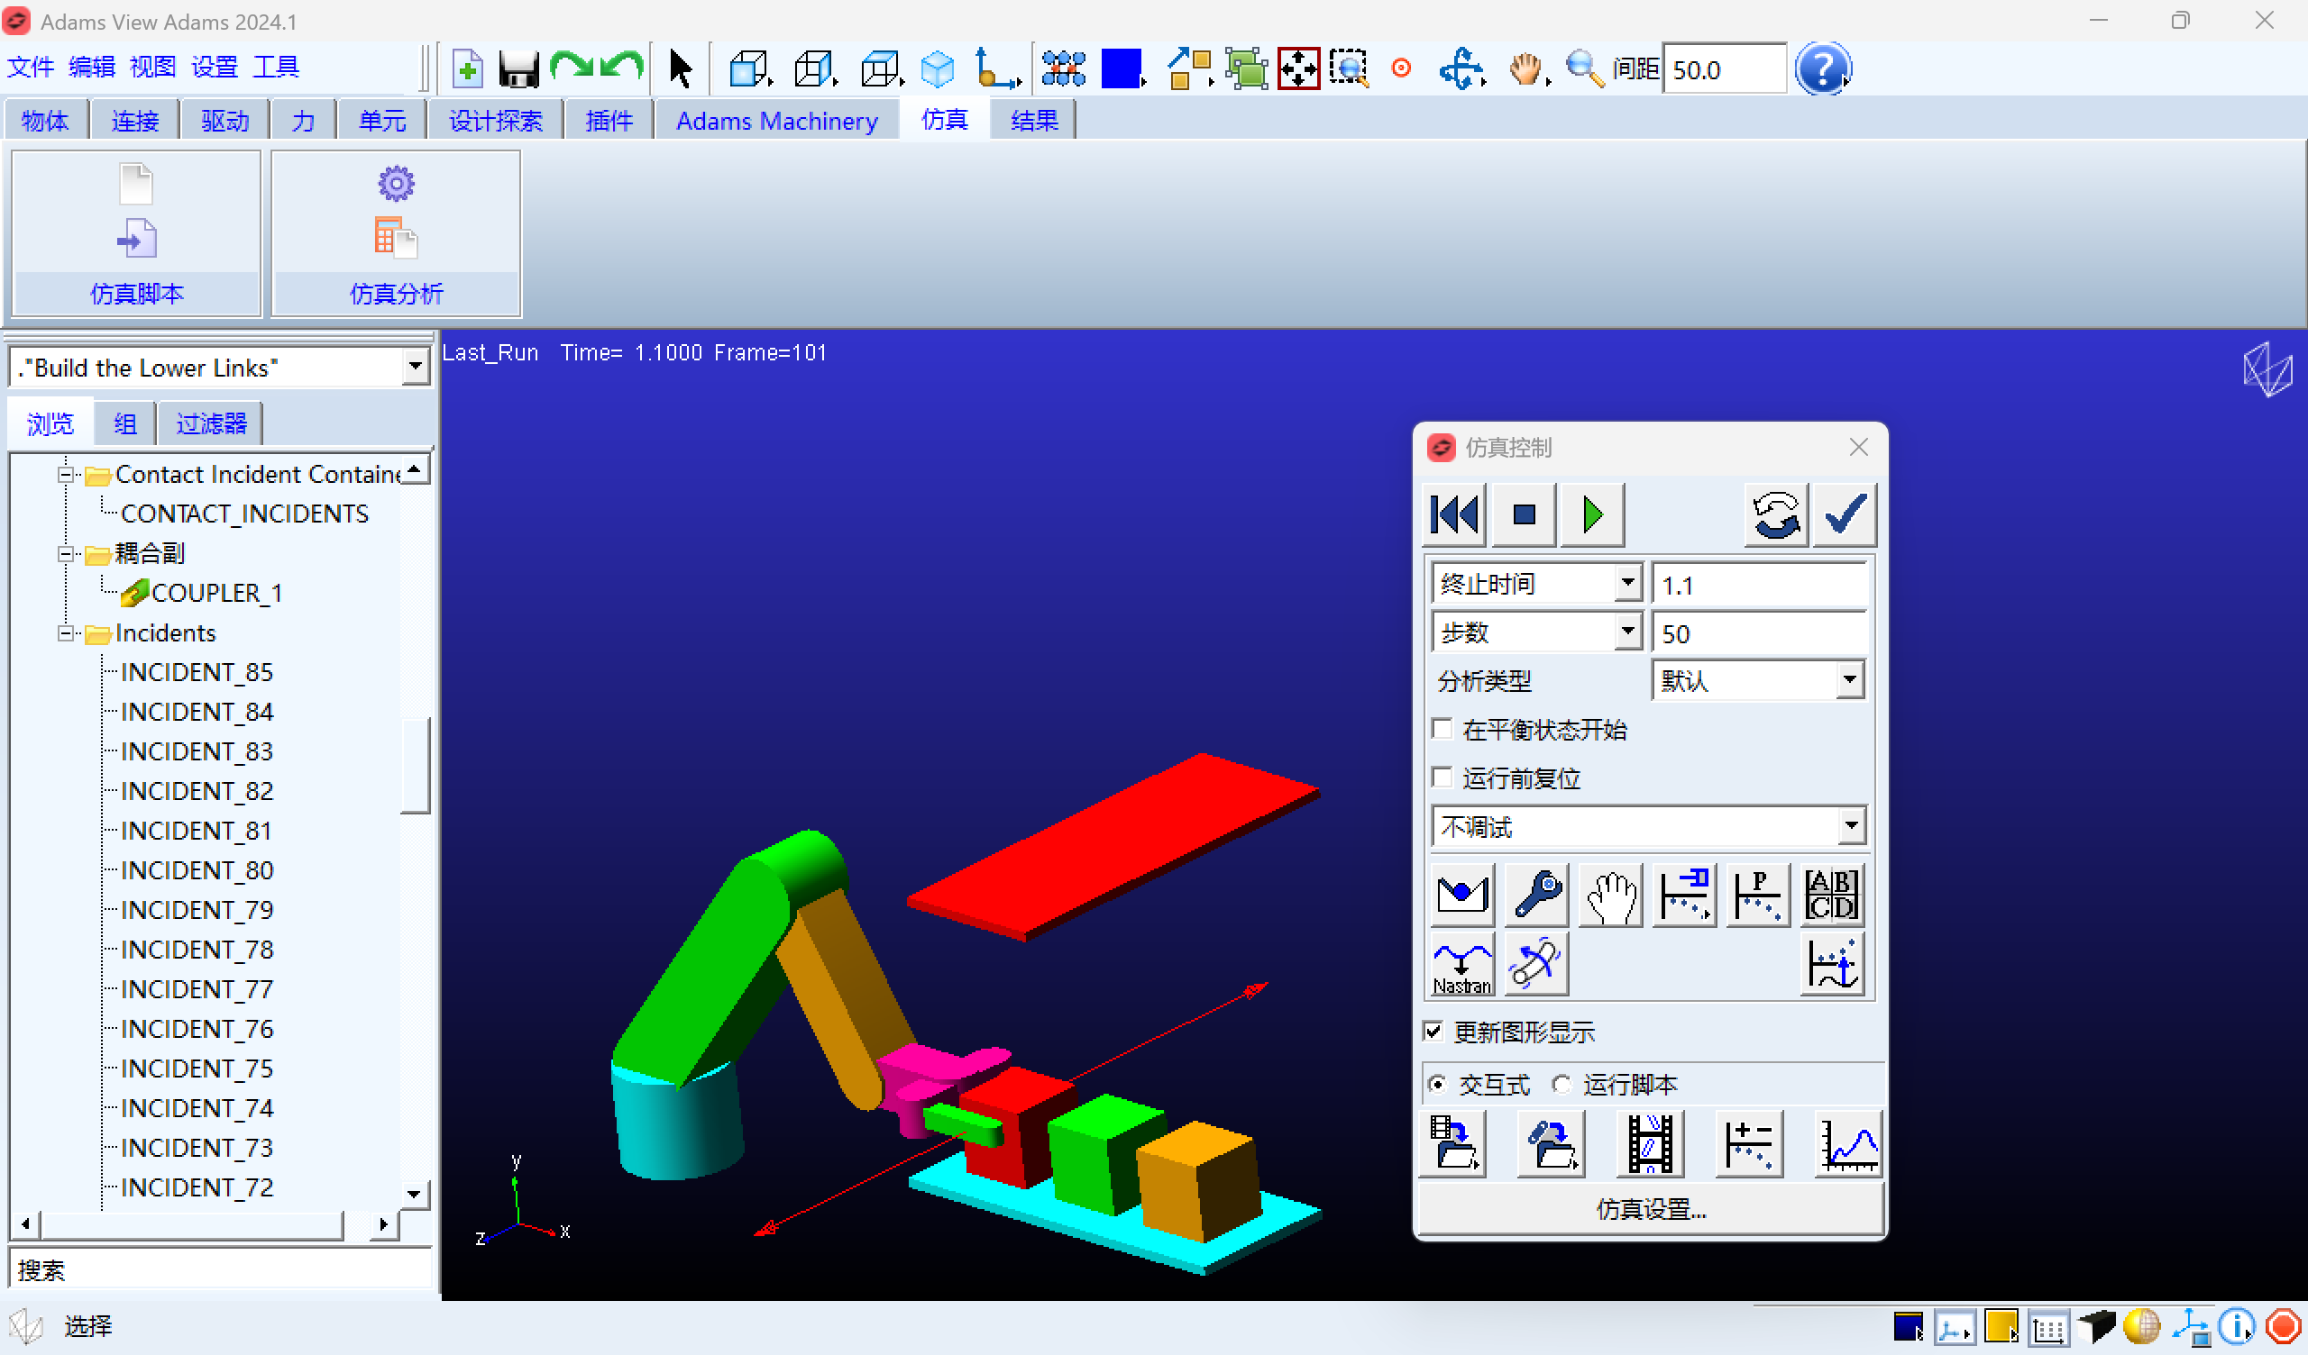Screen dimensions: 2308x1355
Task: Switch to the 物体 ribbon tab
Action: (45, 120)
